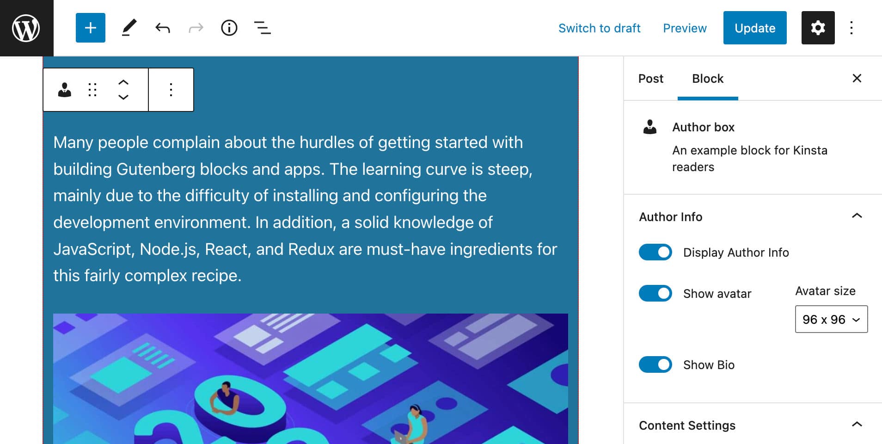Select the Block tab
Viewport: 882px width, 444px height.
tap(707, 79)
